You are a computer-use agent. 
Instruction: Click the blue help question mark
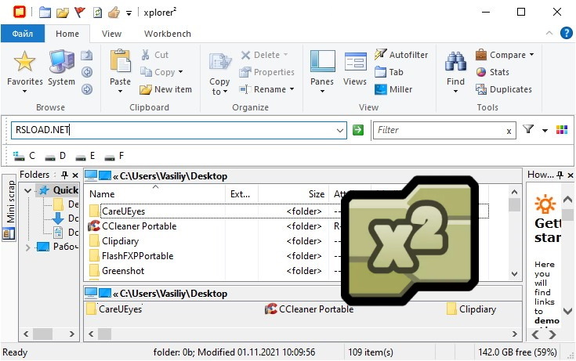(x=567, y=33)
